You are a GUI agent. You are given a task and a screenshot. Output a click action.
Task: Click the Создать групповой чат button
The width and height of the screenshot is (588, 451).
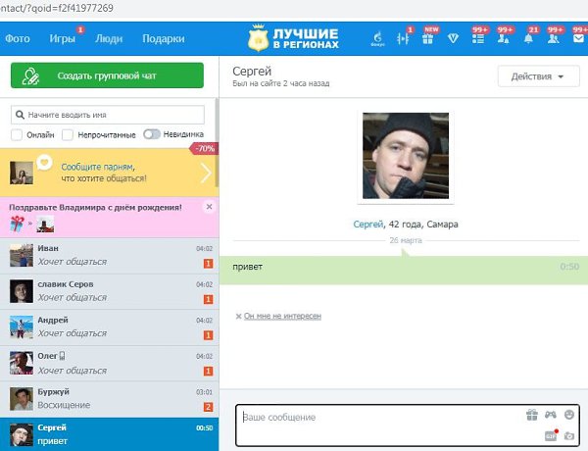[x=107, y=75]
